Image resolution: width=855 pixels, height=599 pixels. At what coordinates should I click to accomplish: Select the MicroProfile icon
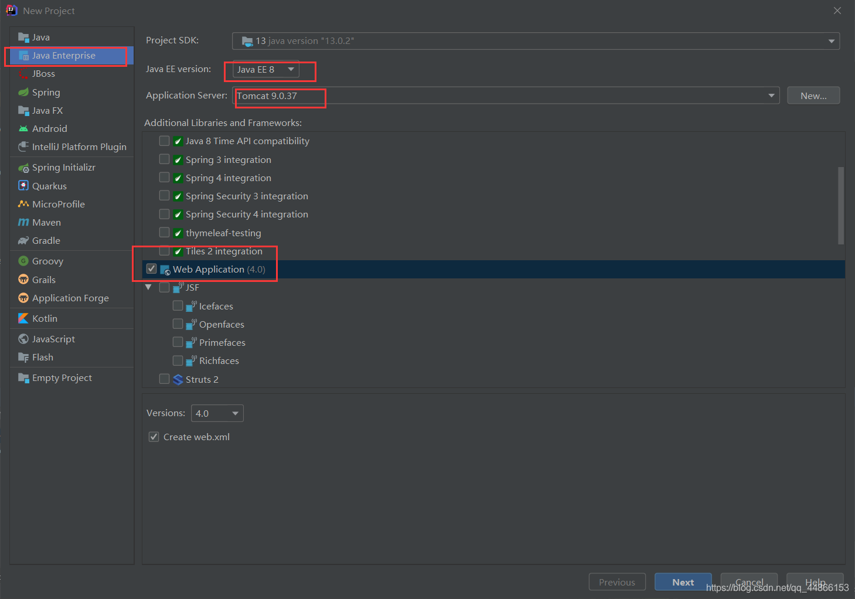point(23,204)
